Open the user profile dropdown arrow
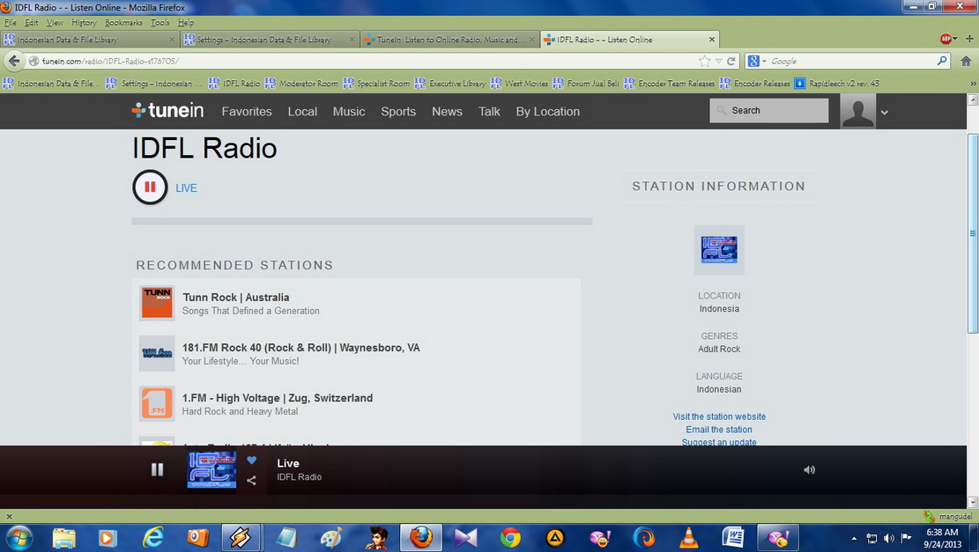Viewport: 979px width, 552px height. point(884,113)
